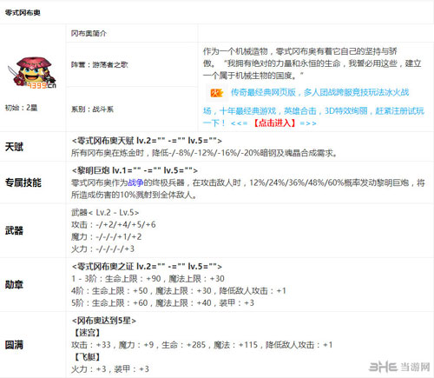Open the blue 战争 hyperlink

tap(135, 182)
